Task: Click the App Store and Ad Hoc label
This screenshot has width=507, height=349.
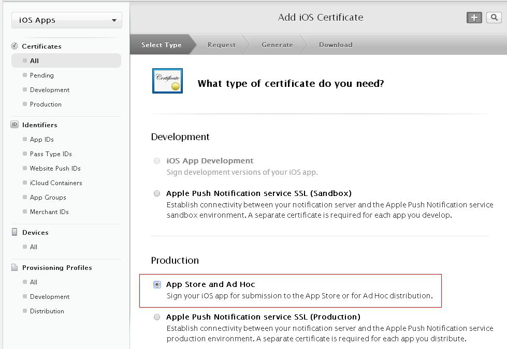Action: (210, 284)
